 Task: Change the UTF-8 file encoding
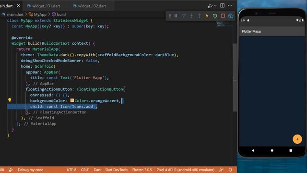tap(71, 170)
